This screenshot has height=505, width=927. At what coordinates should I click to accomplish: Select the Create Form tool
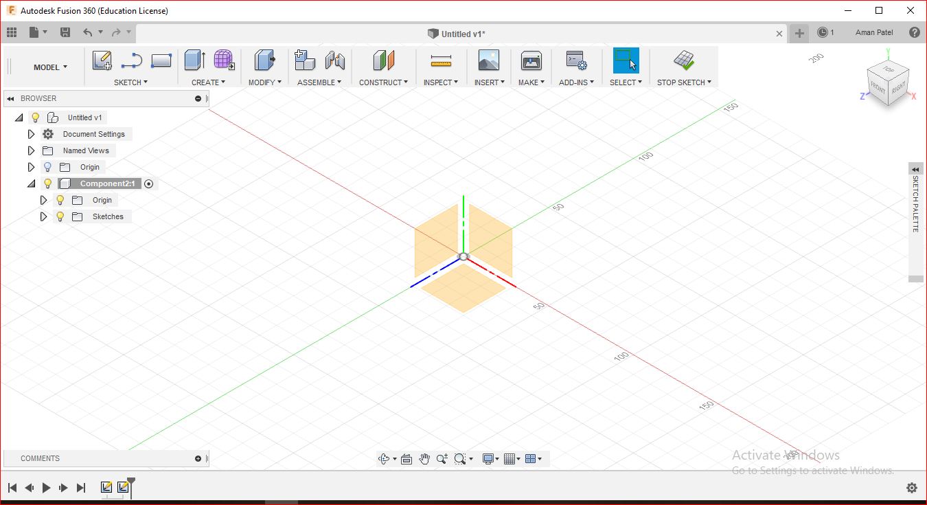point(224,60)
